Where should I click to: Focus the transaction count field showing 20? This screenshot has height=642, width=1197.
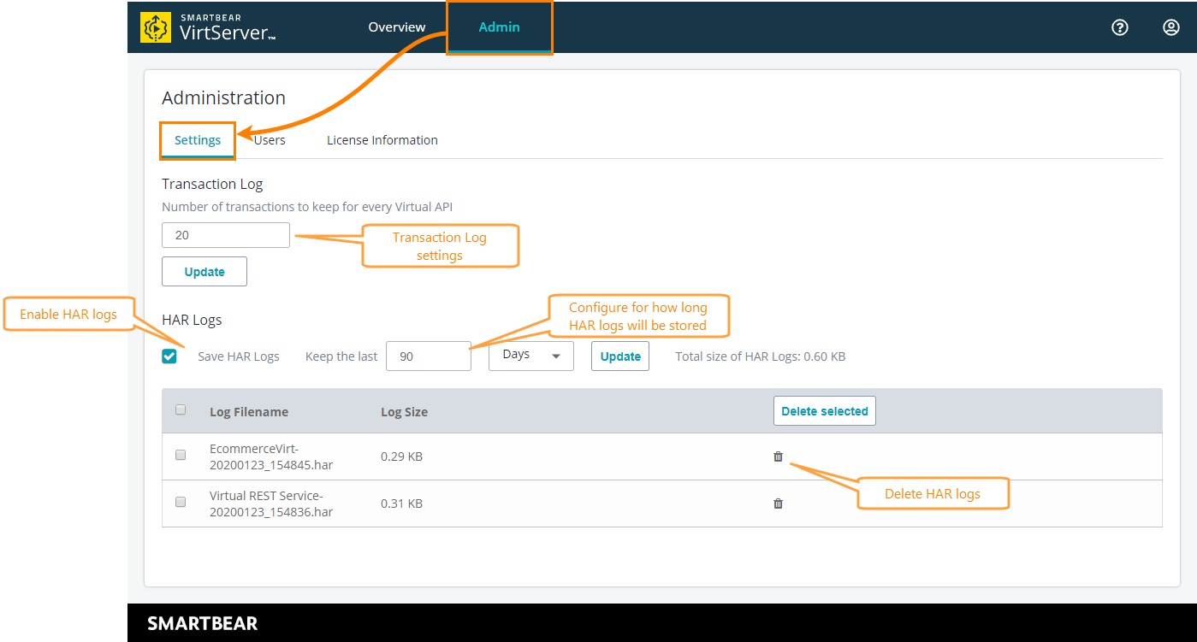pyautogui.click(x=226, y=235)
